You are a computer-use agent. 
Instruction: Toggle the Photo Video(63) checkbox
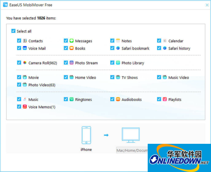click(x=19, y=85)
